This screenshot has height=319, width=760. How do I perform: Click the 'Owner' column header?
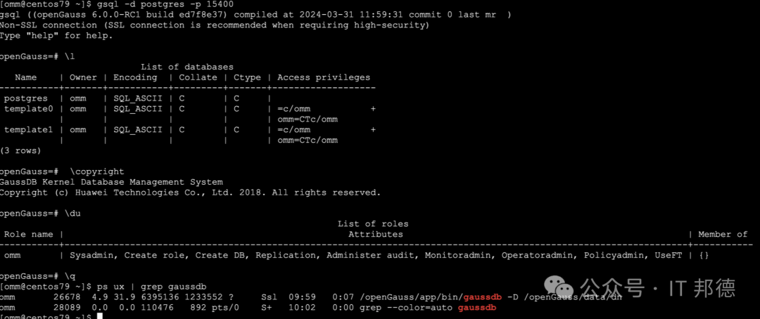pos(83,77)
